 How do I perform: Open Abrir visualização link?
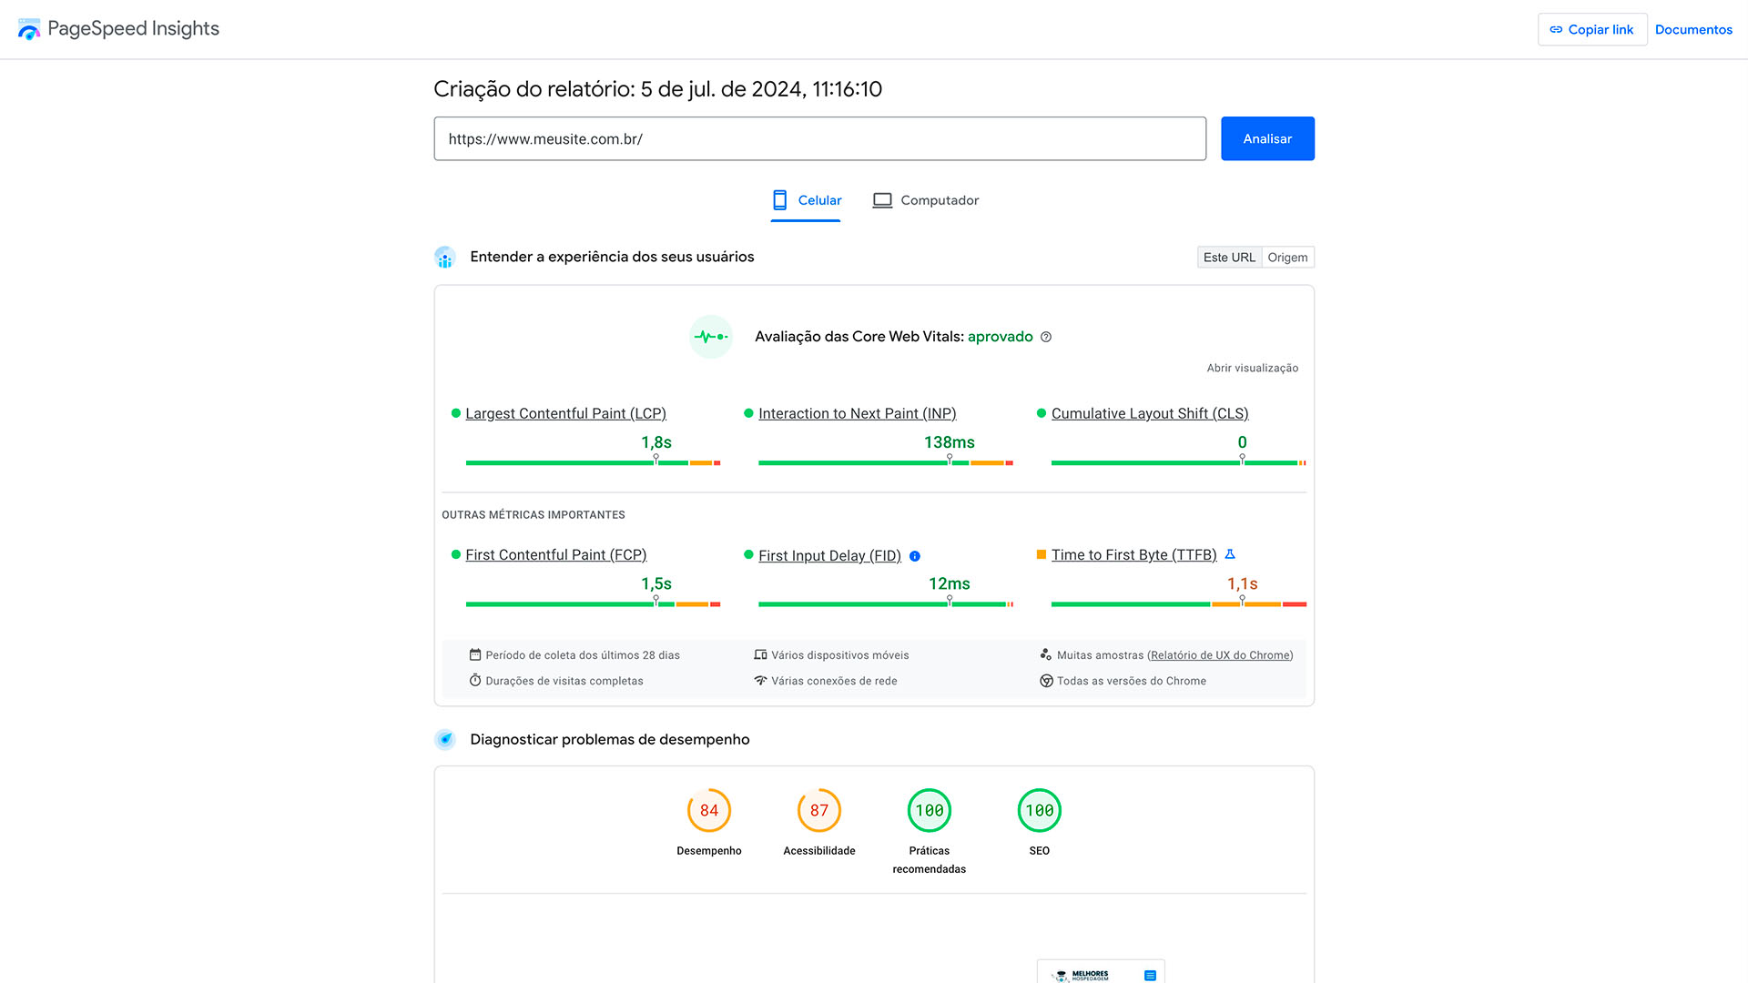pos(1252,368)
